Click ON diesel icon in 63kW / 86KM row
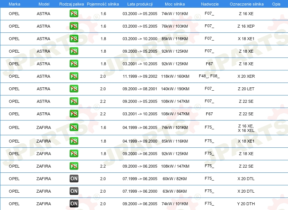 (74, 191)
